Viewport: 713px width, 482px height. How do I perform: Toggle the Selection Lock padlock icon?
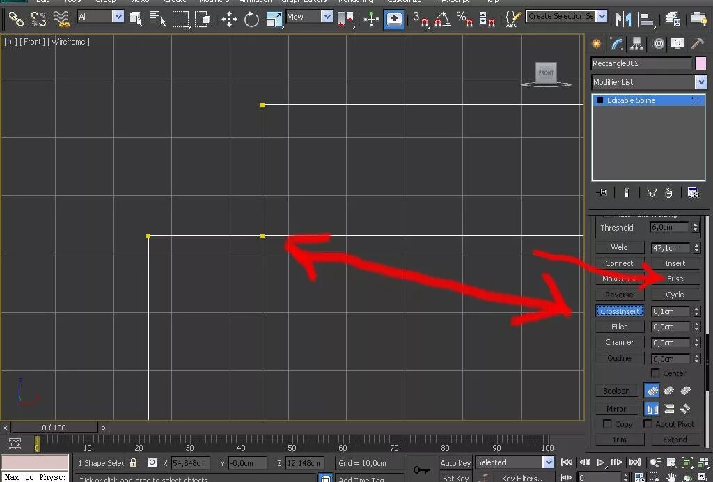pyautogui.click(x=133, y=462)
